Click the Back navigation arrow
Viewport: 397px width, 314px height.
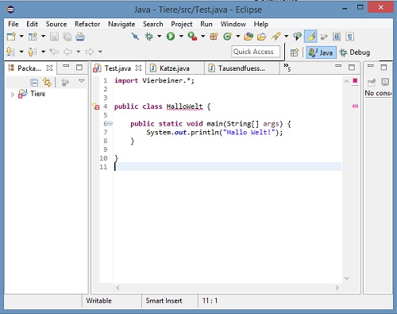tap(67, 52)
